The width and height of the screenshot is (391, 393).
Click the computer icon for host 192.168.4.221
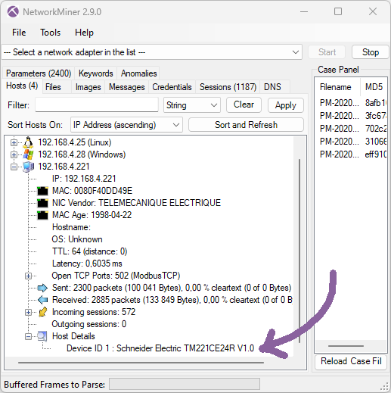pyautogui.click(x=28, y=167)
